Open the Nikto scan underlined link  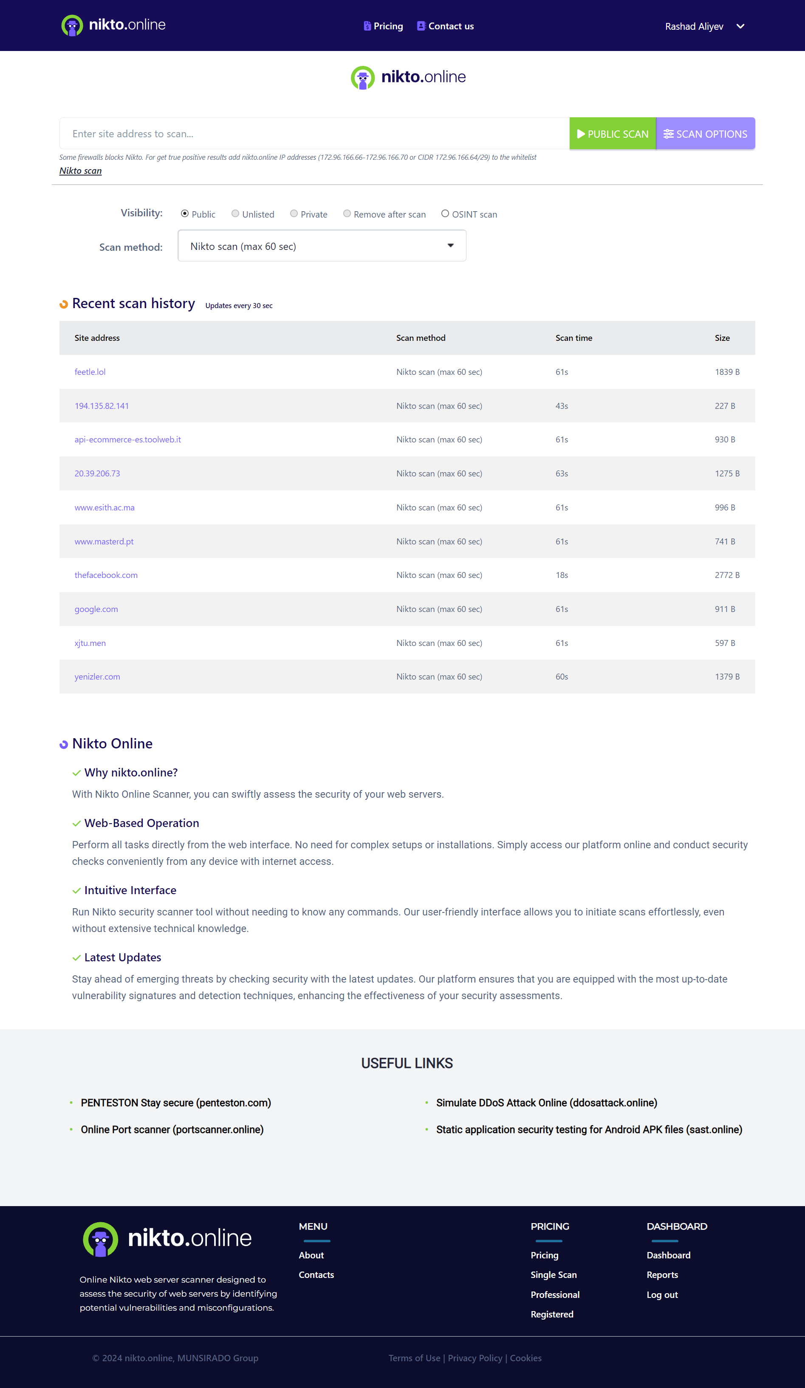click(80, 171)
